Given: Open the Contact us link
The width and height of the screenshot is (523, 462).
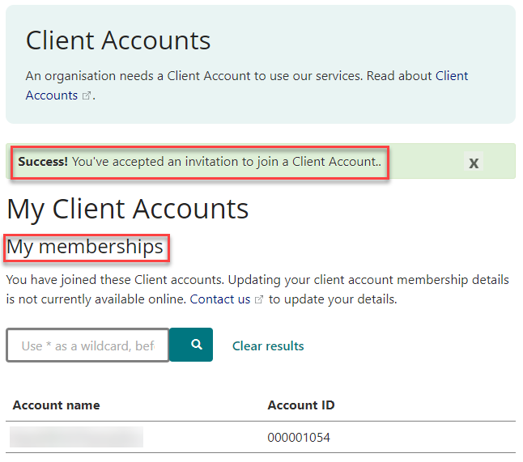Looking at the screenshot, I should point(220,299).
